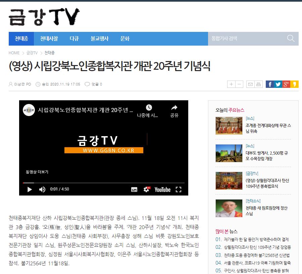Play the embedded video
This screenshot has height=274, width=302.
pos(30,189)
